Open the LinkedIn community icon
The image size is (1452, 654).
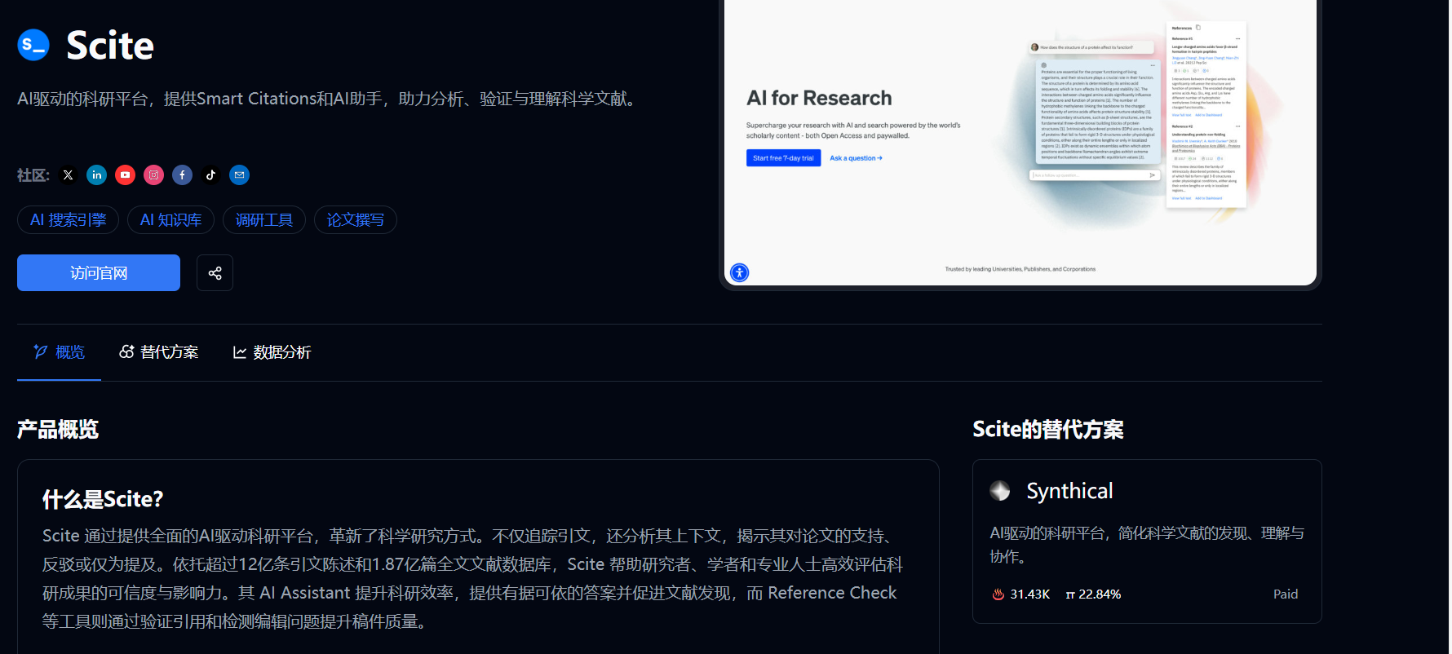point(97,175)
